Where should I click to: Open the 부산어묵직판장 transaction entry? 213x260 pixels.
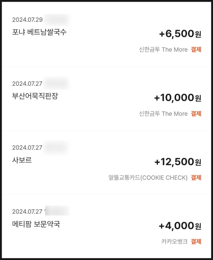[x=35, y=96]
